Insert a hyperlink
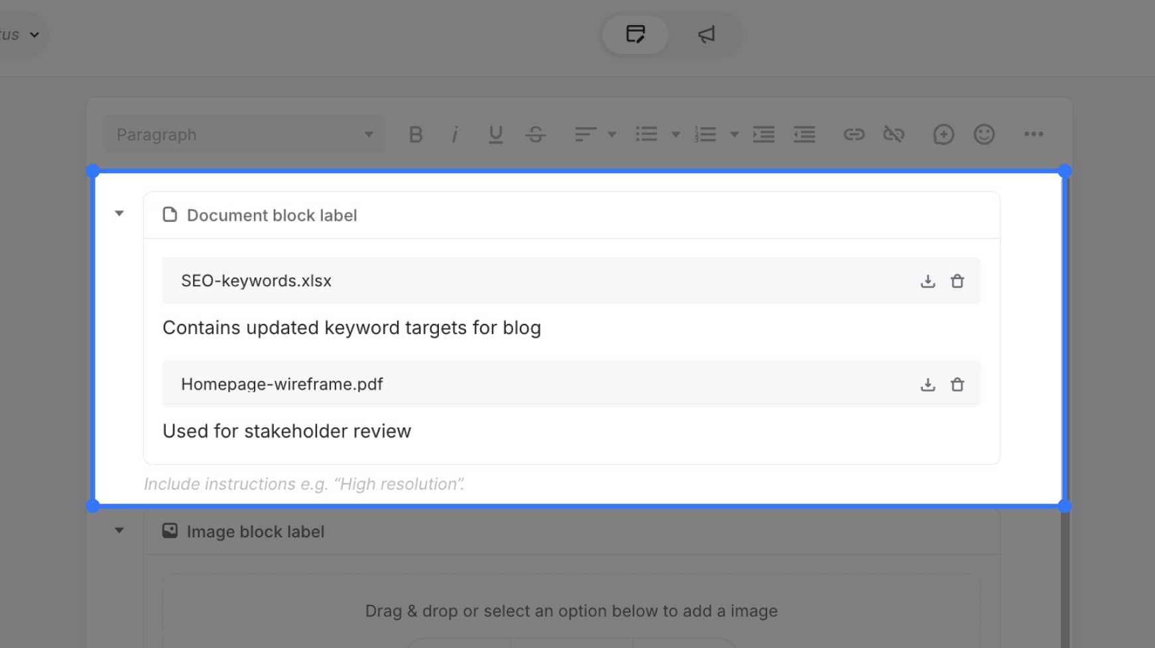 [854, 135]
